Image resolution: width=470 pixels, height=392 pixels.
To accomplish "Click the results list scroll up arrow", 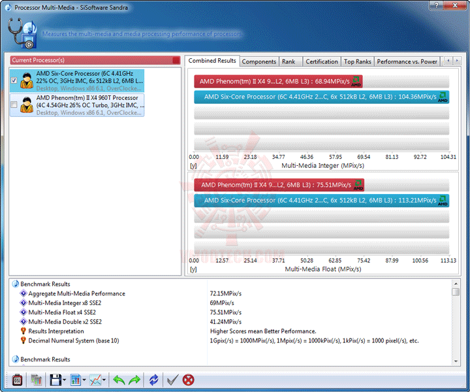I will pos(456,284).
